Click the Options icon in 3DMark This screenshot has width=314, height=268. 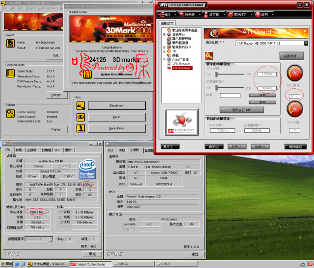[10, 113]
